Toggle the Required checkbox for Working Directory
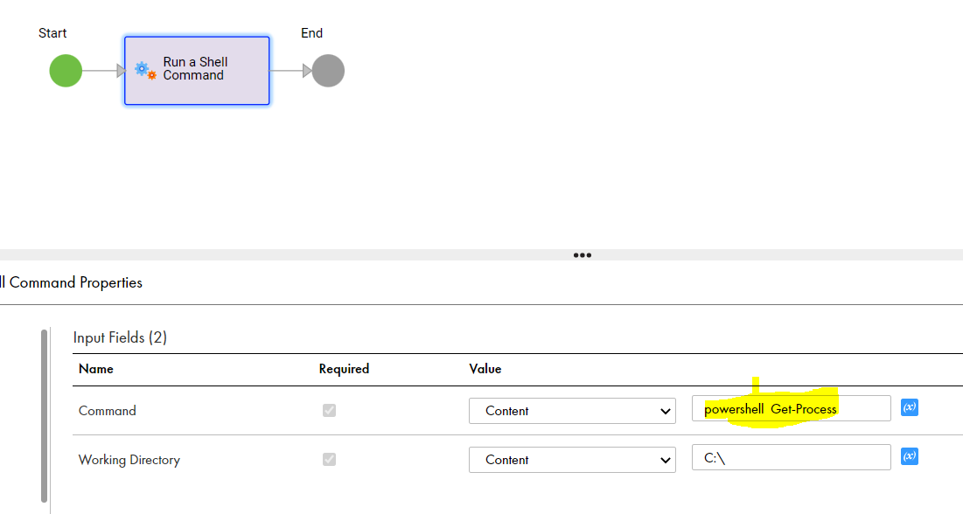The width and height of the screenshot is (963, 514). [329, 459]
